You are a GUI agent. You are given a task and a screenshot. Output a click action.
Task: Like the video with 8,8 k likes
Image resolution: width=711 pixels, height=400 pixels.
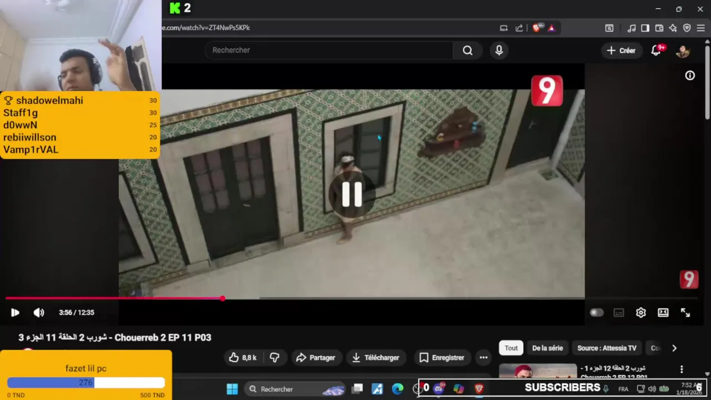pos(243,358)
